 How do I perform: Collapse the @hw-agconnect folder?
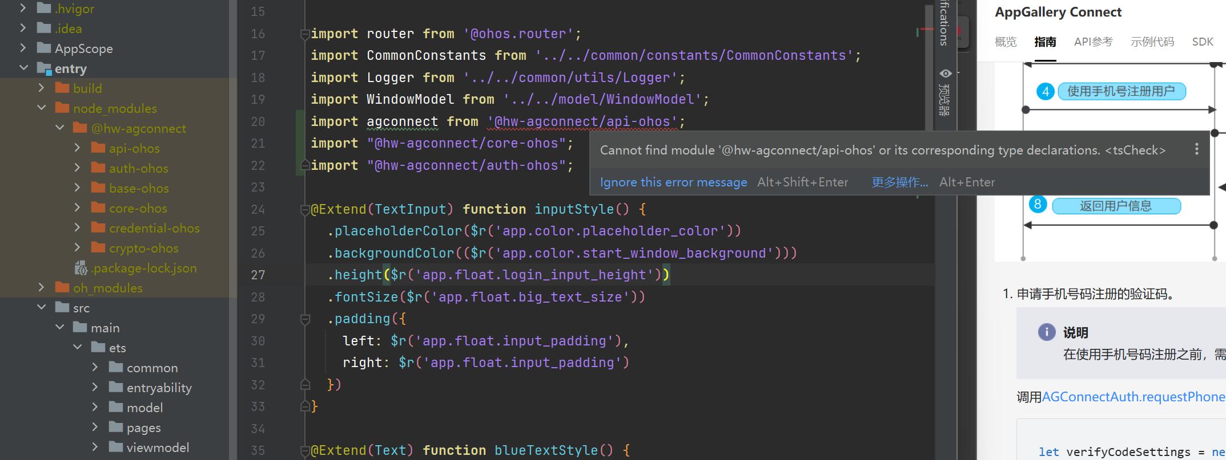click(x=60, y=128)
